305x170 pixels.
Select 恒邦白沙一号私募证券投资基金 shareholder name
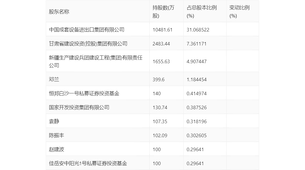[84, 94]
